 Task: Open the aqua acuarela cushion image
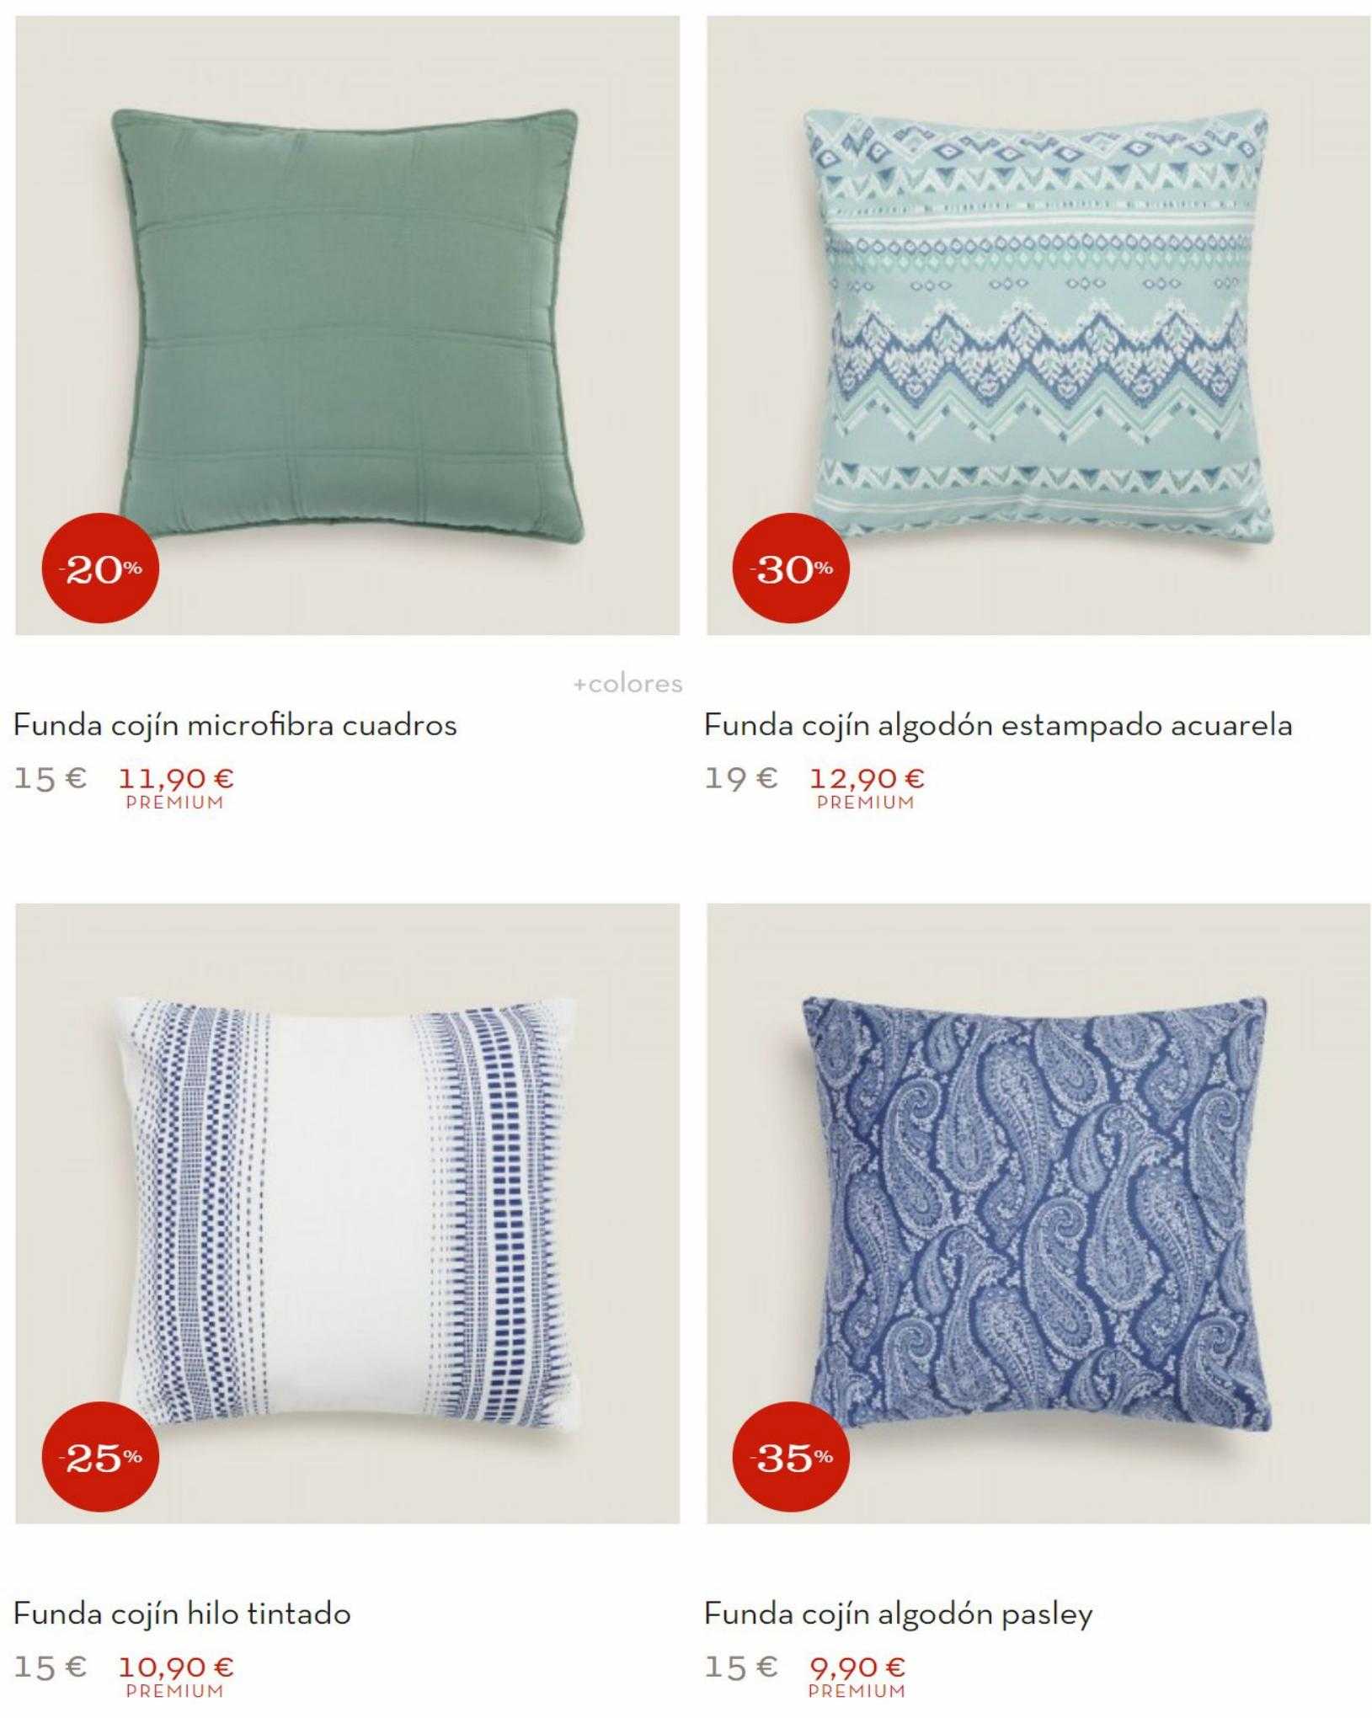1038,325
